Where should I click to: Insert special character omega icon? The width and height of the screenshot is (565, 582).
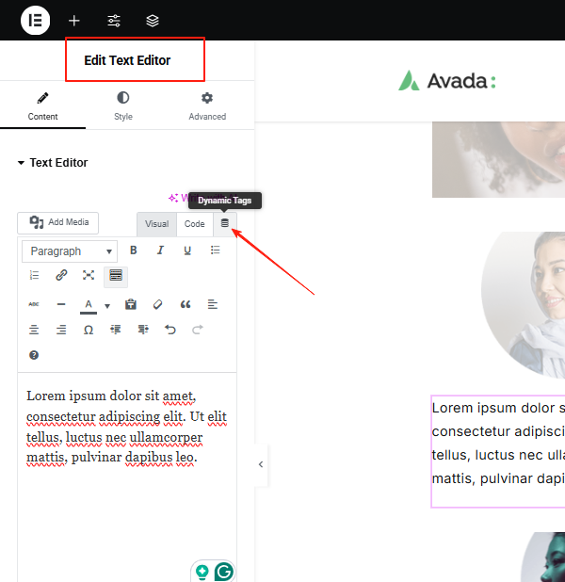click(x=89, y=330)
